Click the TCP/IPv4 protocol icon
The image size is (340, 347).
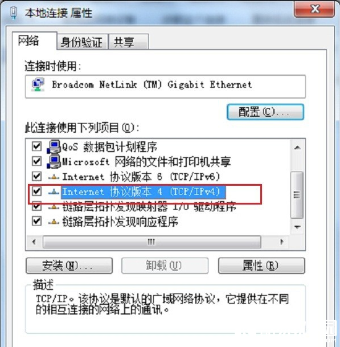[x=54, y=191]
